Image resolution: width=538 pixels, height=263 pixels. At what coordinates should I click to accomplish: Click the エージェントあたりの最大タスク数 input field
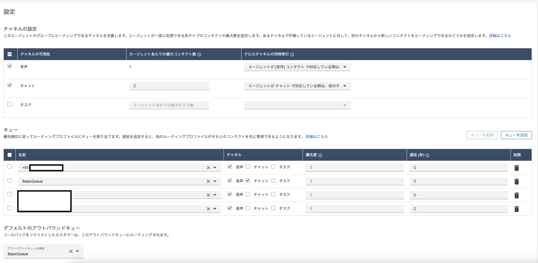[169, 105]
